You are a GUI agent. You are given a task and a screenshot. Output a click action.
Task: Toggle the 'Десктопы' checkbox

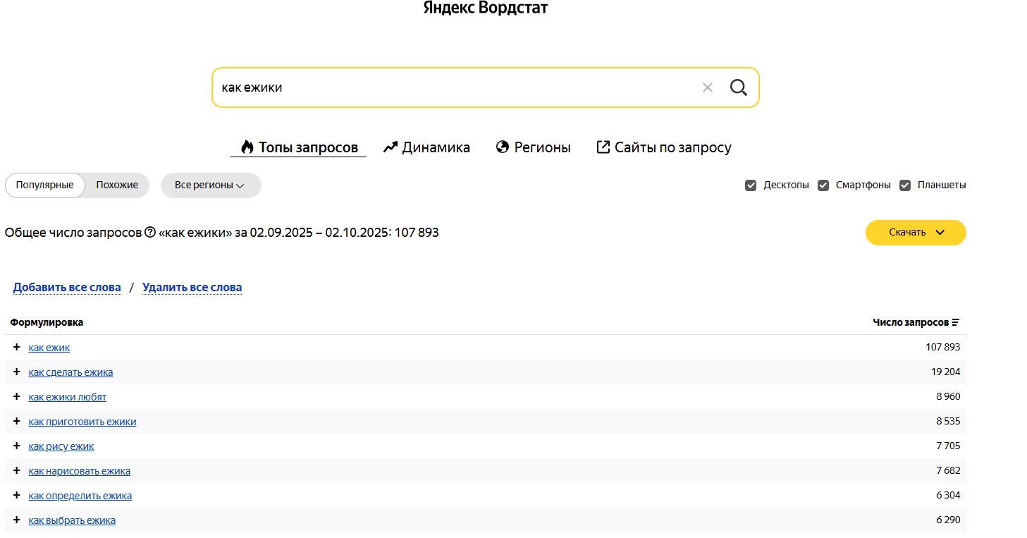751,185
